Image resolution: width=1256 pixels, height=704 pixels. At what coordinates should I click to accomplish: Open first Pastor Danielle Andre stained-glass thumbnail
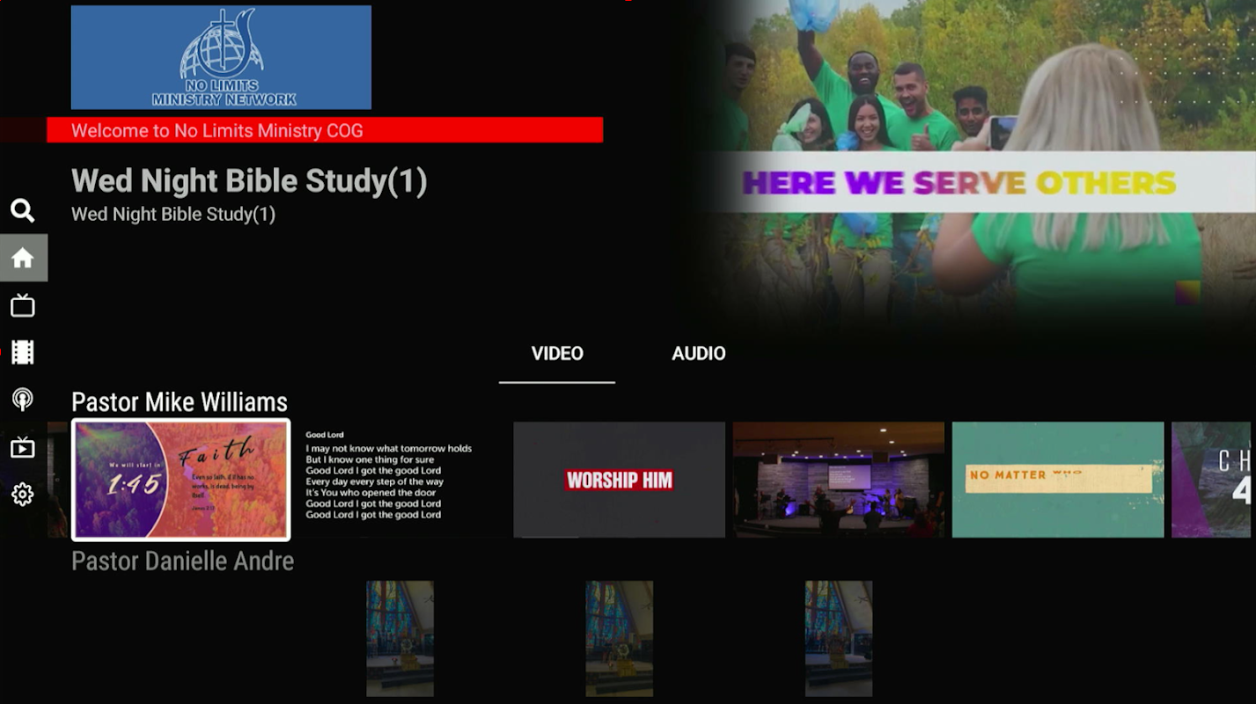pyautogui.click(x=400, y=639)
